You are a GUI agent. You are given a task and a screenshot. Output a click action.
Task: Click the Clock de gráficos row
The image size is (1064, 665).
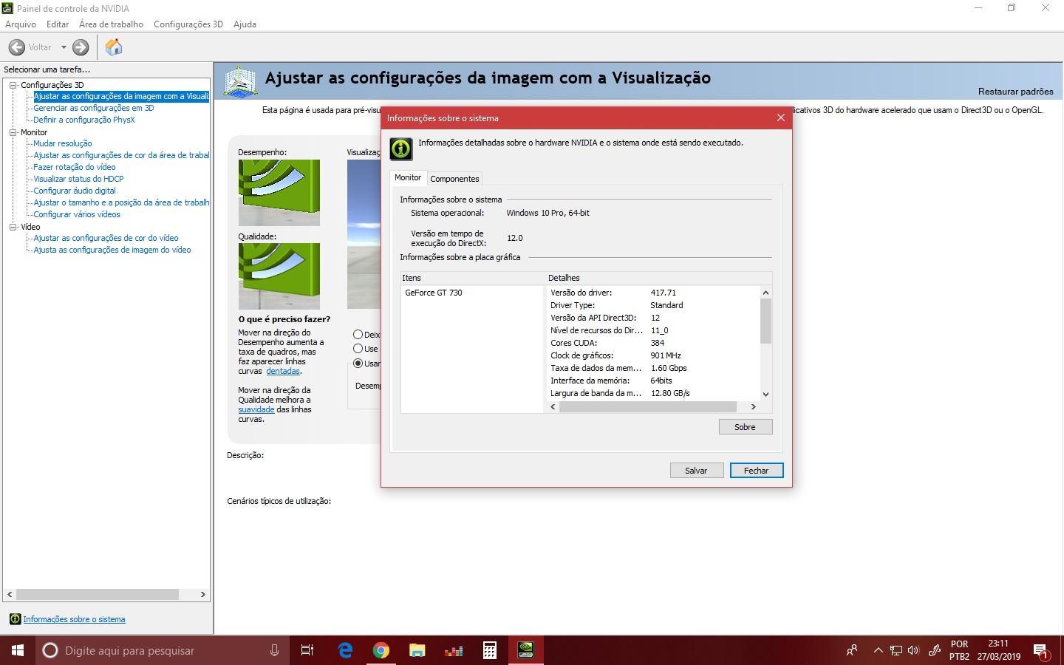pyautogui.click(x=653, y=355)
